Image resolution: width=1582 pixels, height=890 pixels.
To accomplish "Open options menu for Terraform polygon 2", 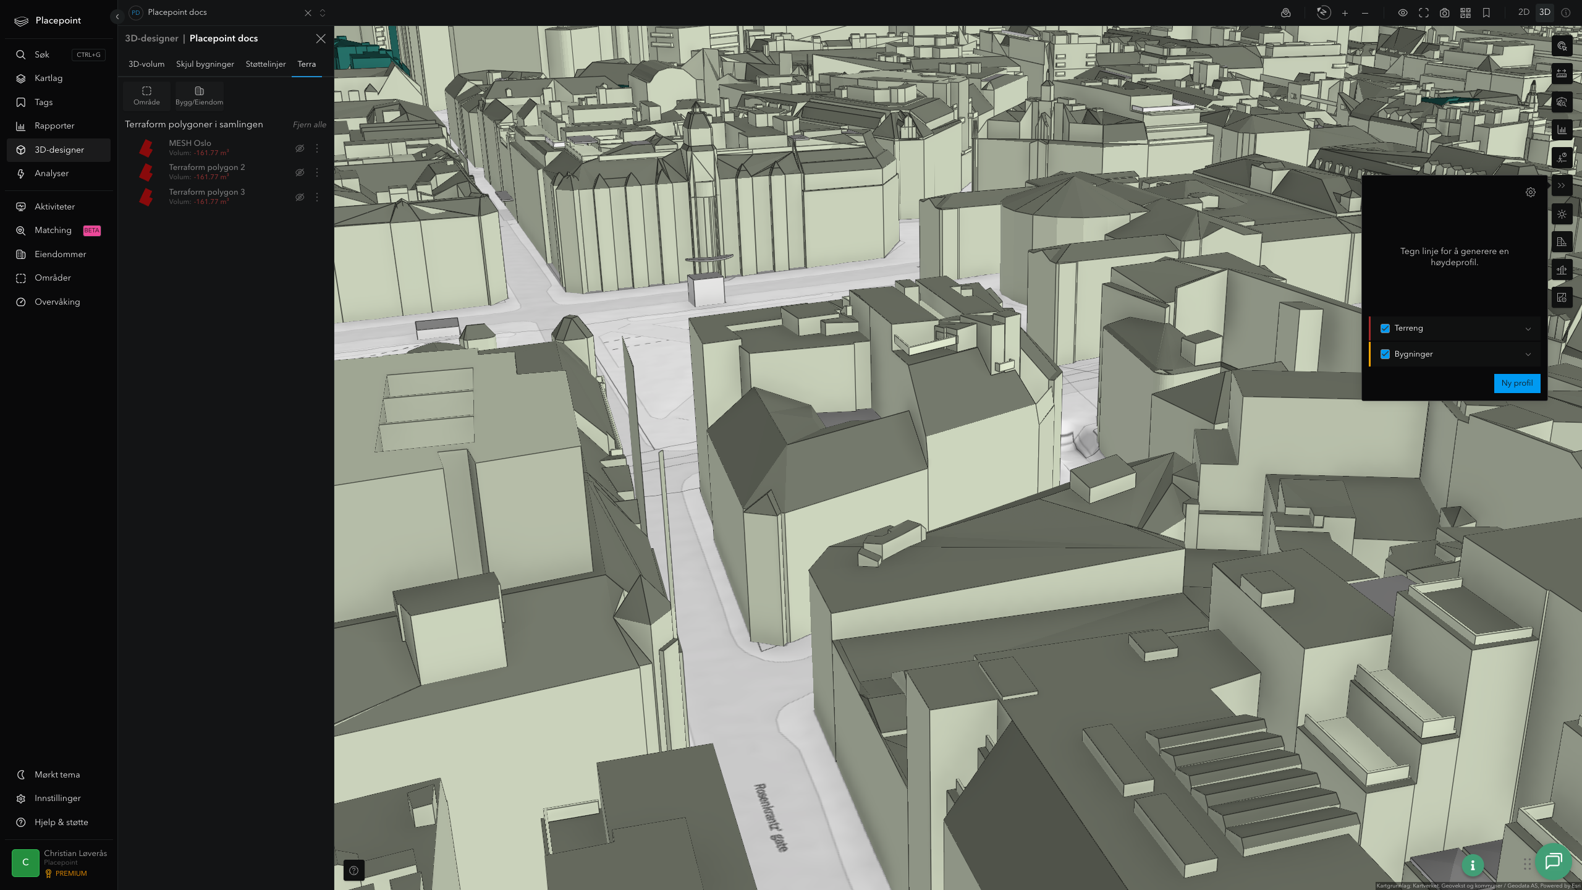I will click(x=317, y=172).
